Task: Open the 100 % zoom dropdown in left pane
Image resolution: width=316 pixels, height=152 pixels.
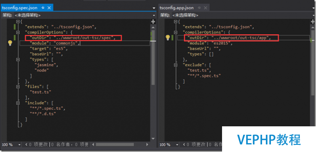Action: click(x=19, y=145)
